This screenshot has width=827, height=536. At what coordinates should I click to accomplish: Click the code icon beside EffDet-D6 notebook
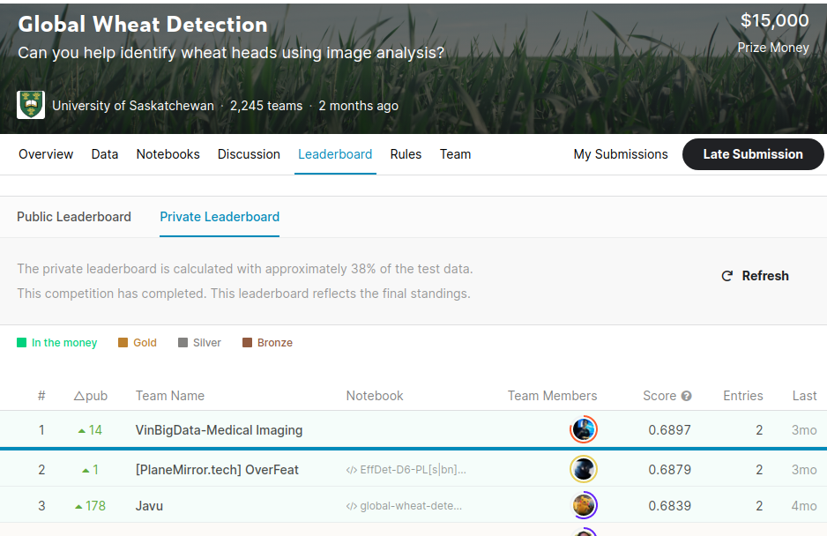tap(352, 470)
